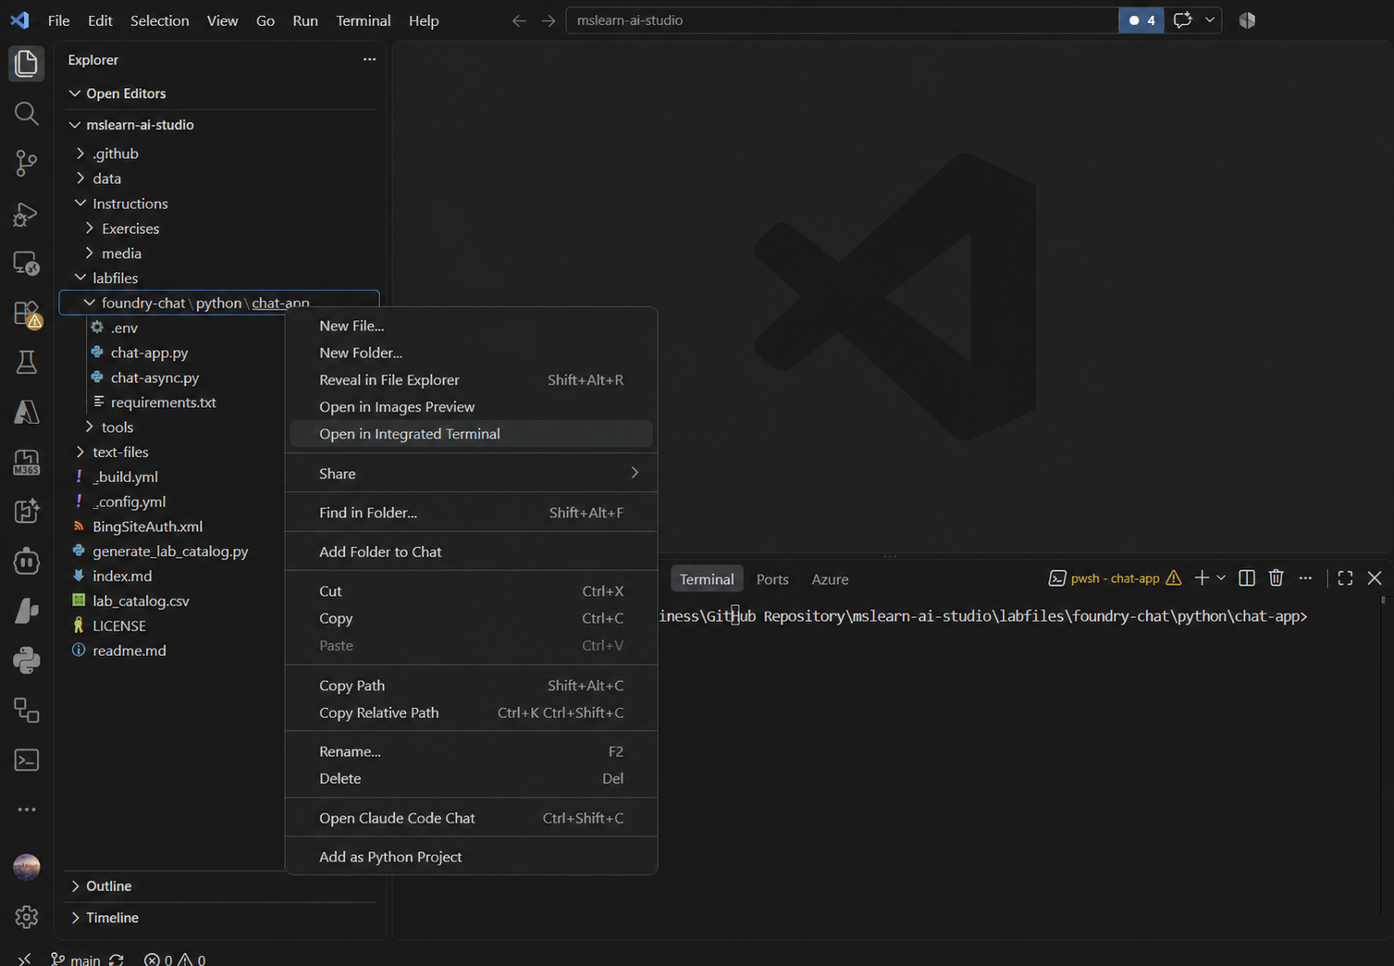
Task: Open the Manage gear icon
Action: [26, 917]
